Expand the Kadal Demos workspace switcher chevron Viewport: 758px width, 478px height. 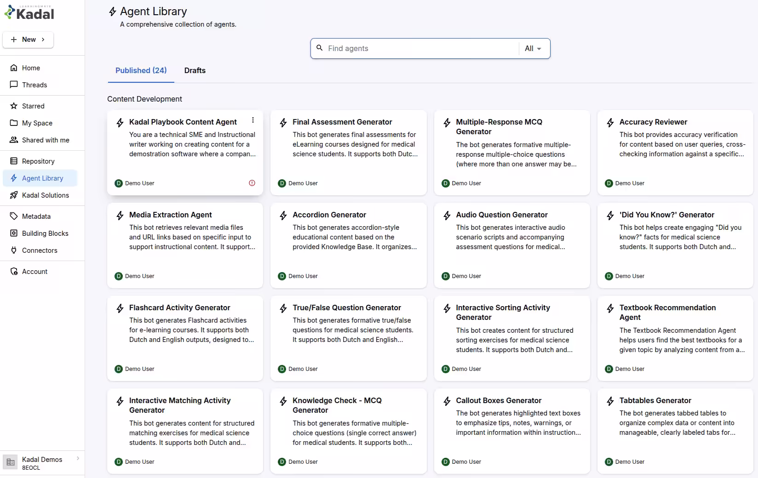[78, 458]
